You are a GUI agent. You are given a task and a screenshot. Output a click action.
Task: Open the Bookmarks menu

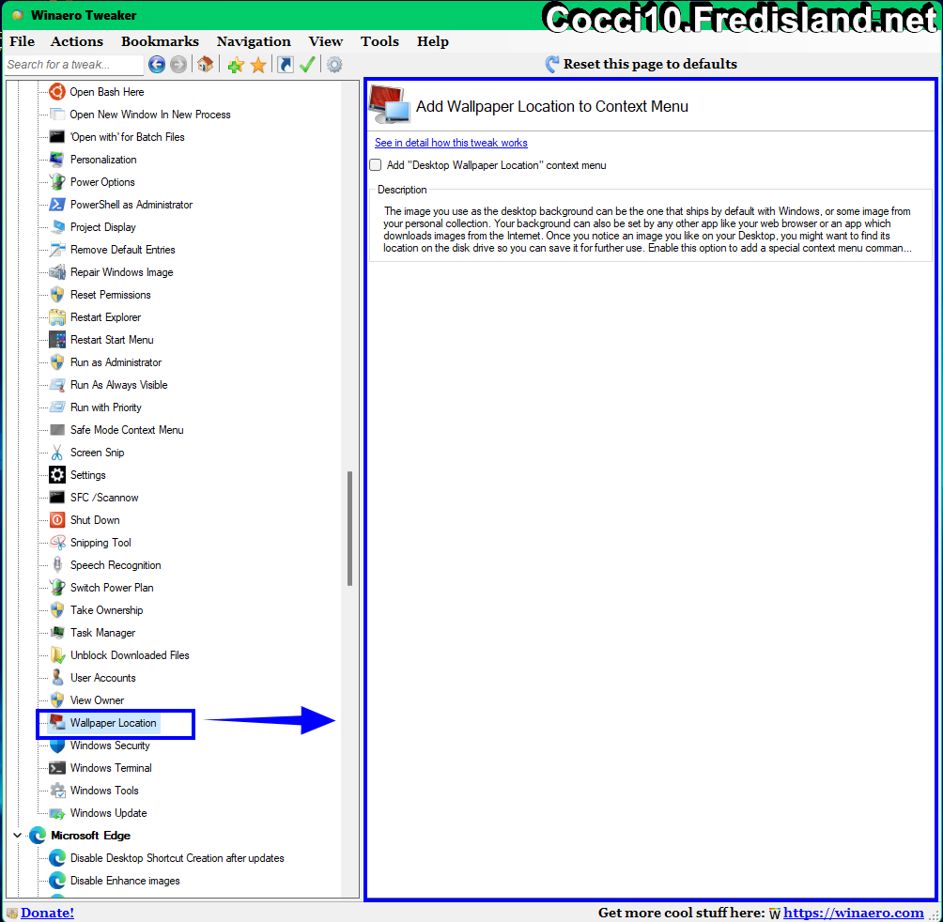pos(160,41)
